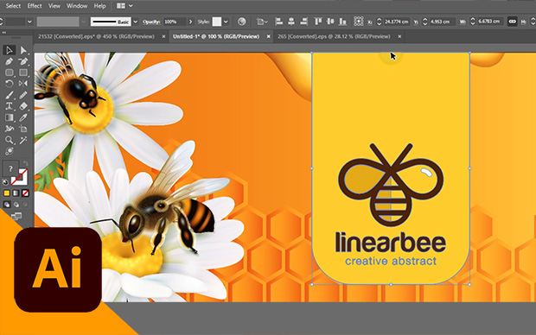The width and height of the screenshot is (536, 335).
Task: Open the Graphic Style dropdown arrow
Action: [226, 22]
